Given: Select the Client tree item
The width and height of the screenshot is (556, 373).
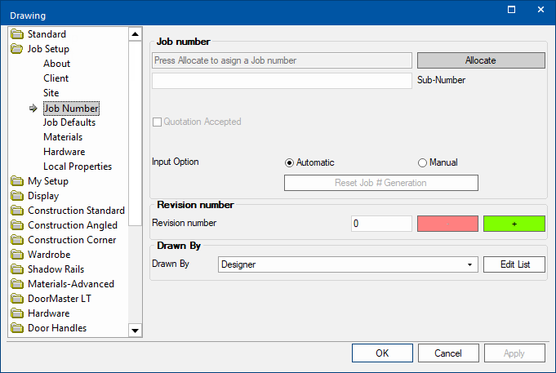Looking at the screenshot, I should pos(56,78).
